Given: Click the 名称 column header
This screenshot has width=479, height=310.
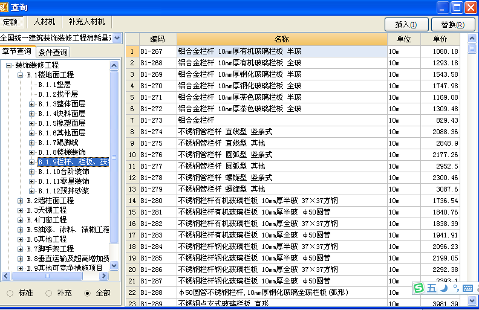Looking at the screenshot, I should pos(282,39).
